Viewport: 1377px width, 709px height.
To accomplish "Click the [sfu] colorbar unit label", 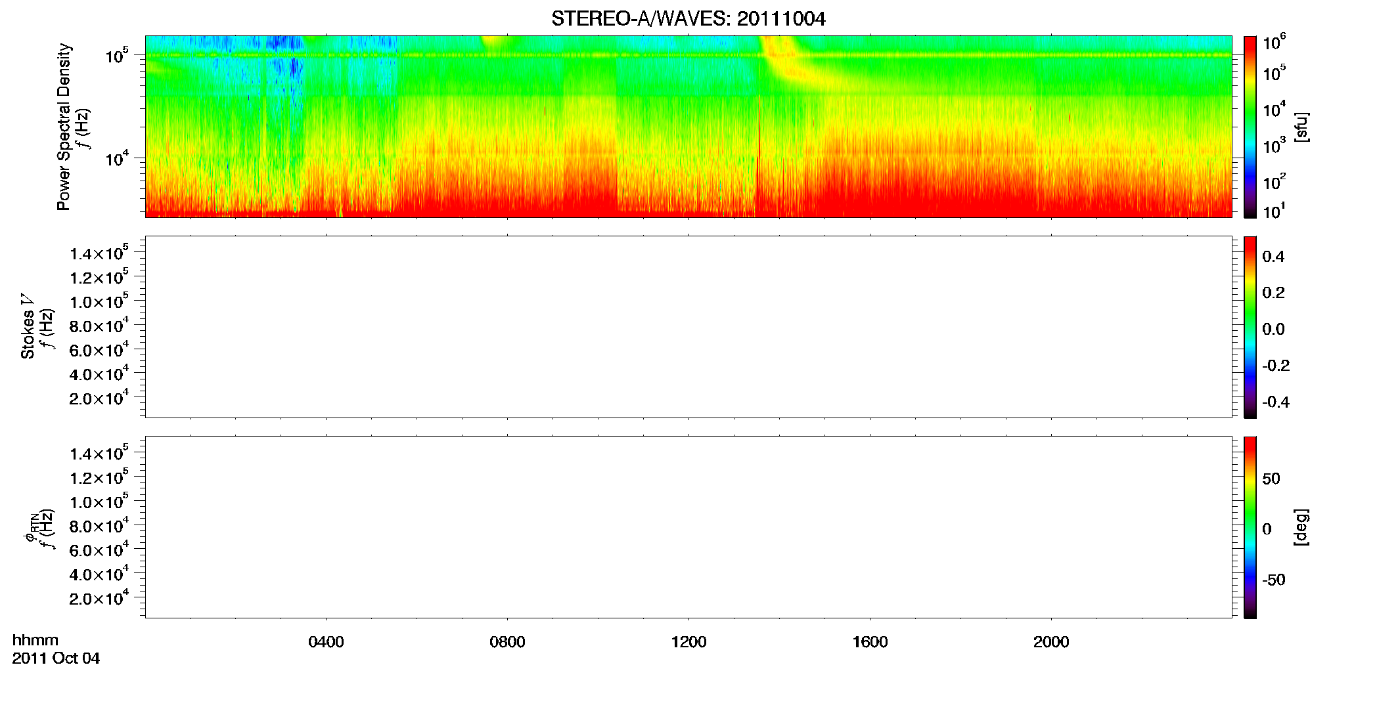I will [x=1301, y=127].
